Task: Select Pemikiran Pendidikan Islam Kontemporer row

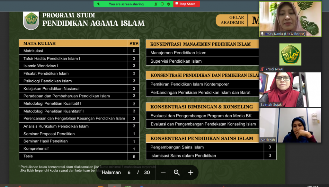Action: click(x=202, y=84)
